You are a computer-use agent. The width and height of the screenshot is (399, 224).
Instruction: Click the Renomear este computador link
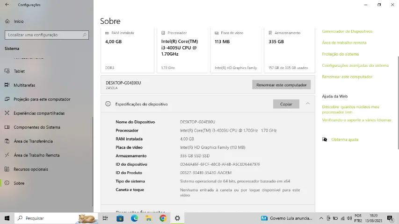pyautogui.click(x=347, y=77)
